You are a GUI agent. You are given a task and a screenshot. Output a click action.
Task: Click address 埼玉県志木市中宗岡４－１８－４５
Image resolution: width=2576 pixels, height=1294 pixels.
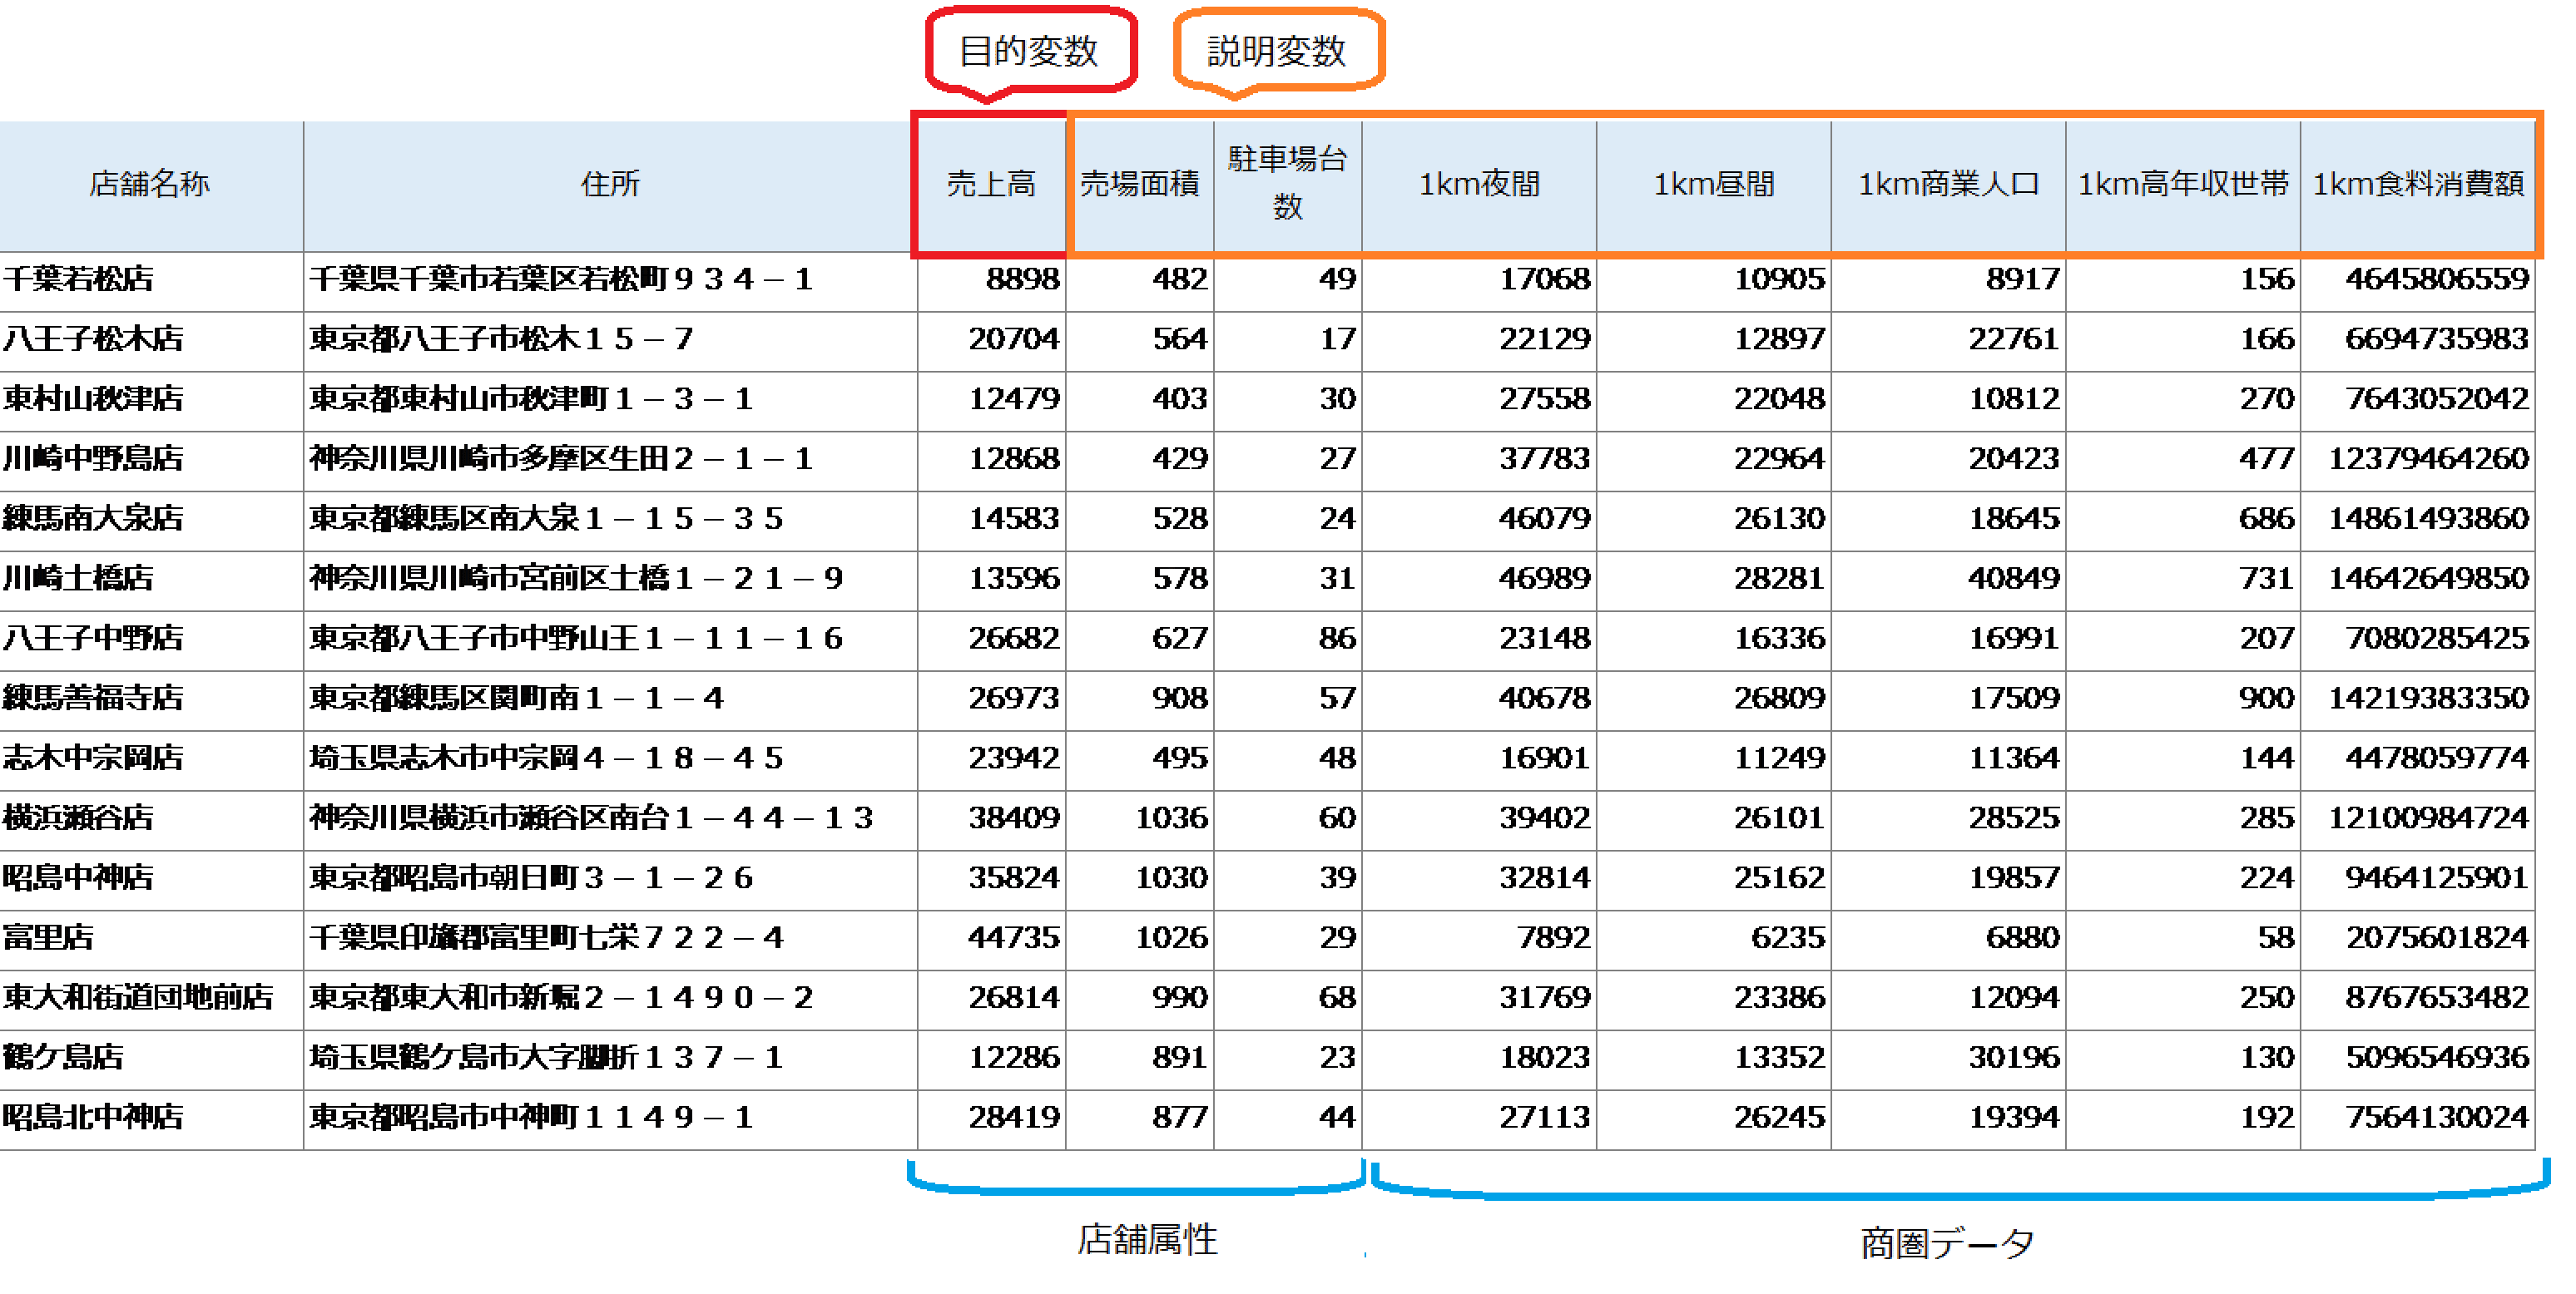point(546,758)
